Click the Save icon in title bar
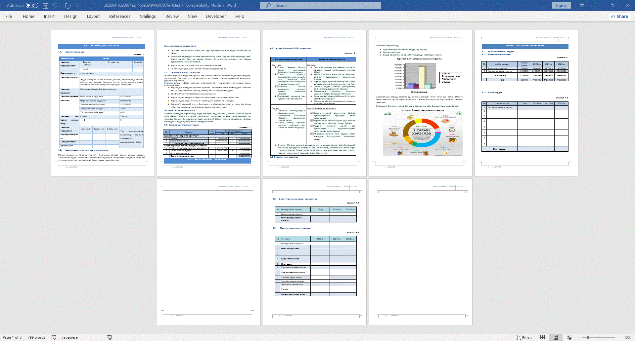This screenshot has width=635, height=341. [45, 6]
